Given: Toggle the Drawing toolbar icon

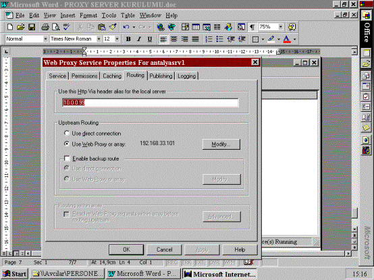Looking at the screenshot, I should pos(228,27).
